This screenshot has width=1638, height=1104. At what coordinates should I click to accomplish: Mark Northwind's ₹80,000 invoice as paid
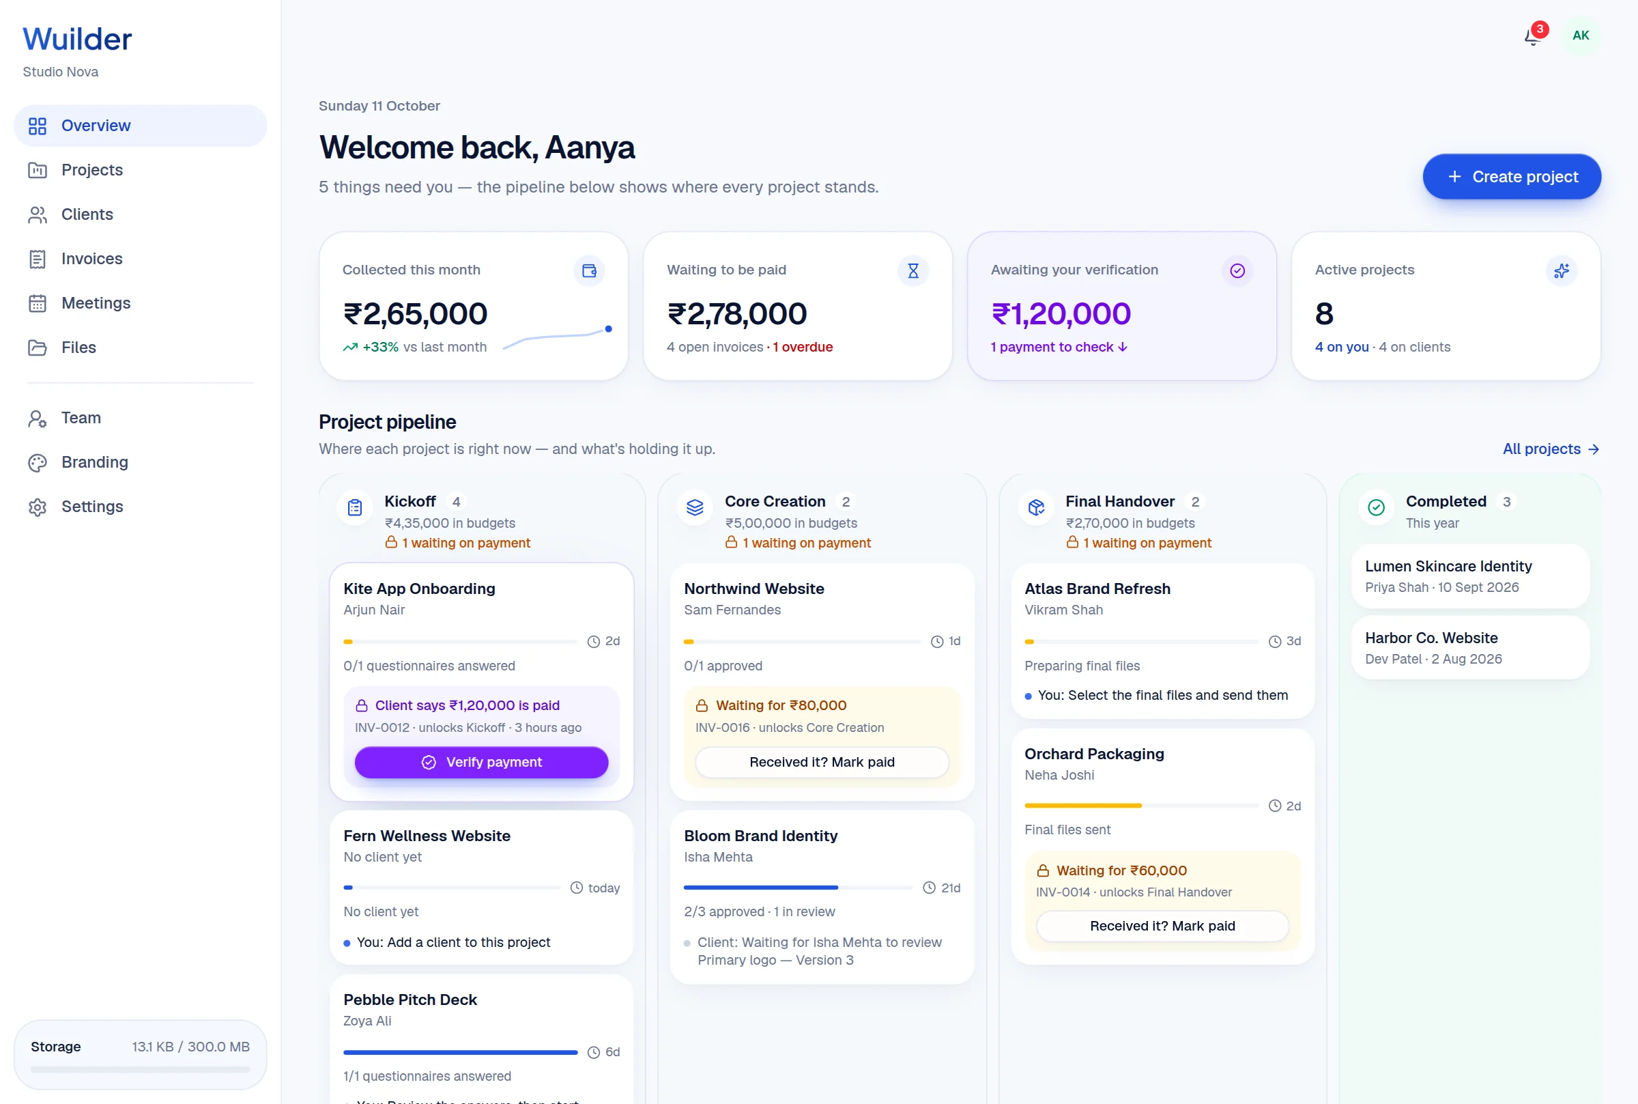tap(822, 762)
